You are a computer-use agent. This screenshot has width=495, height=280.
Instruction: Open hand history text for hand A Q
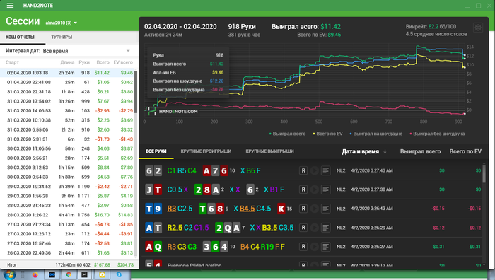pos(325,247)
